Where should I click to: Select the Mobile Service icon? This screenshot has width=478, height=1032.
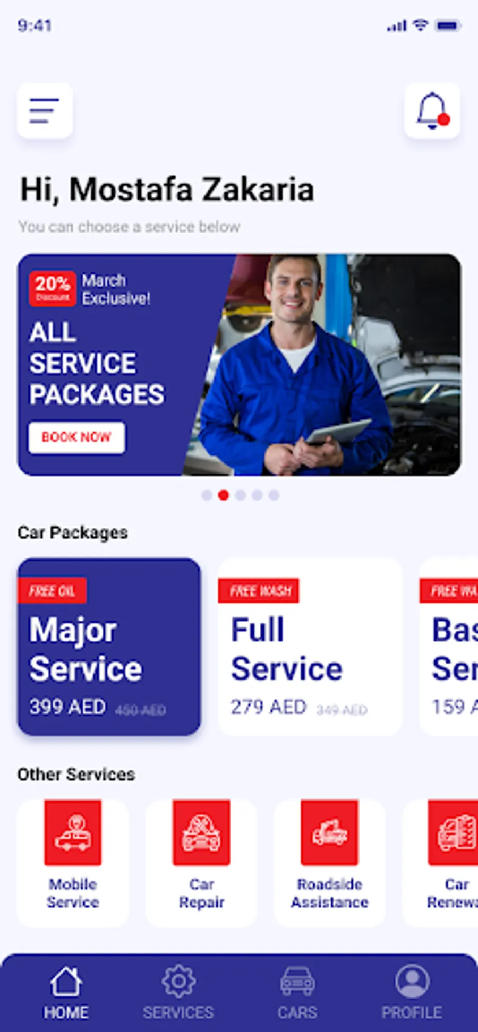73,832
